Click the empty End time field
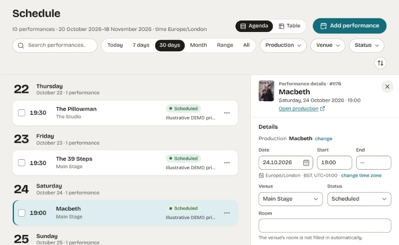The image size is (399, 245). 374,163
